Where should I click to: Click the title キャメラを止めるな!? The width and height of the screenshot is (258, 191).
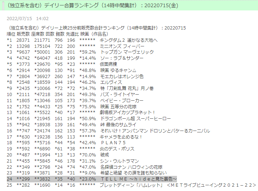[x=121, y=137]
